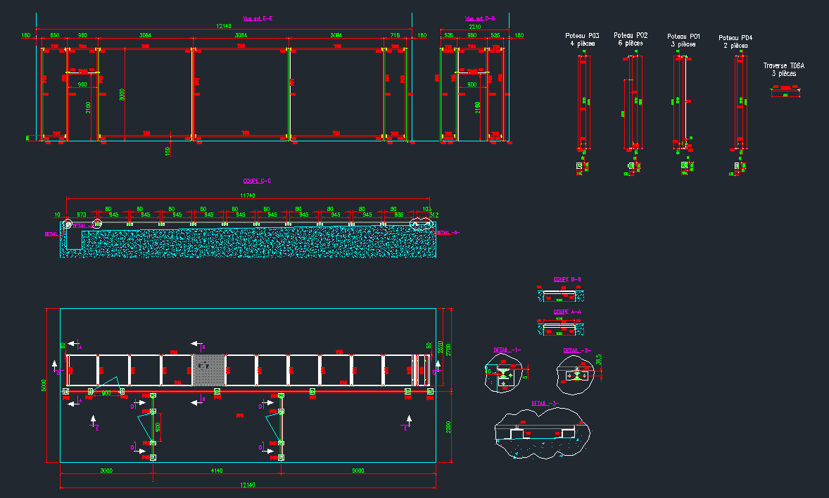Image resolution: width=829 pixels, height=498 pixels.
Task: Select the "Poteau P01" label
Action: click(x=684, y=36)
